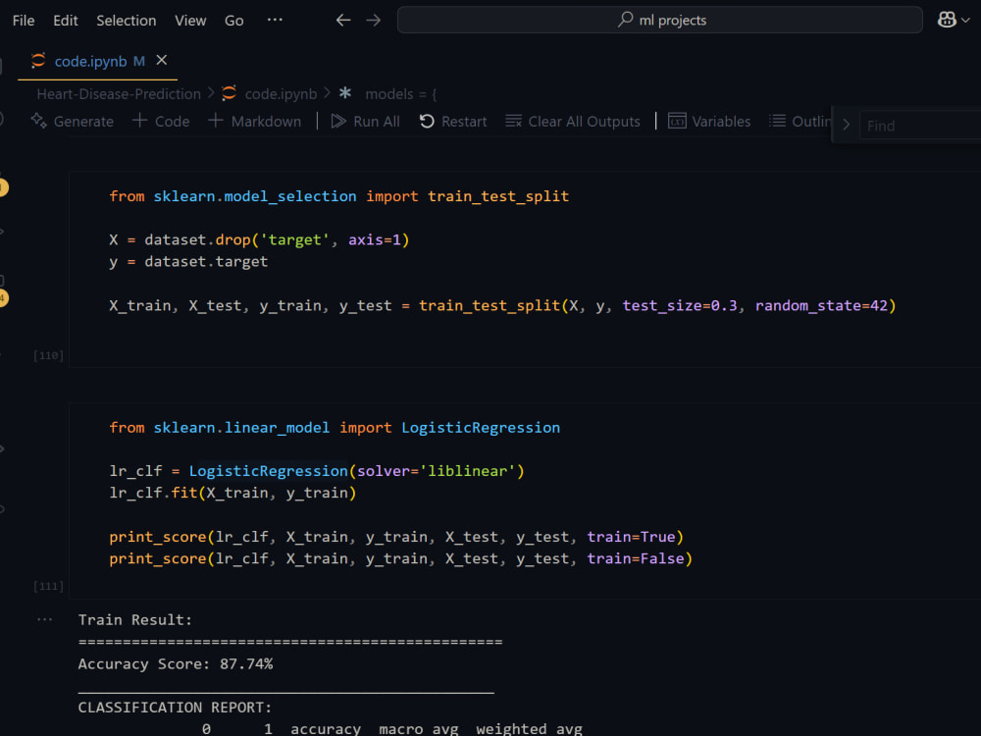The height and width of the screenshot is (736, 981).
Task: Restart the notebook kernel
Action: [453, 122]
